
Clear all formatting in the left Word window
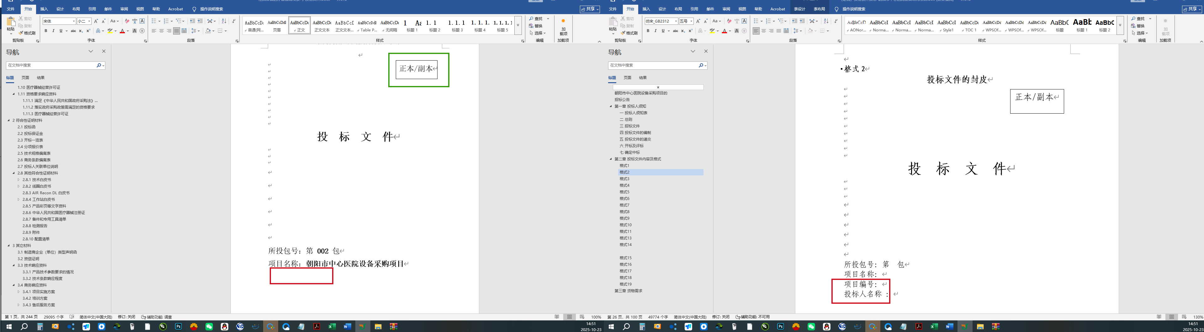(x=127, y=21)
